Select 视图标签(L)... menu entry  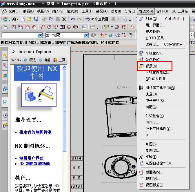pos(163,185)
